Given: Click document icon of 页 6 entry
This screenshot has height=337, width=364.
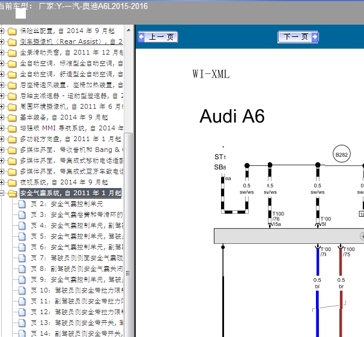Looking at the screenshot, I should click(22, 247).
